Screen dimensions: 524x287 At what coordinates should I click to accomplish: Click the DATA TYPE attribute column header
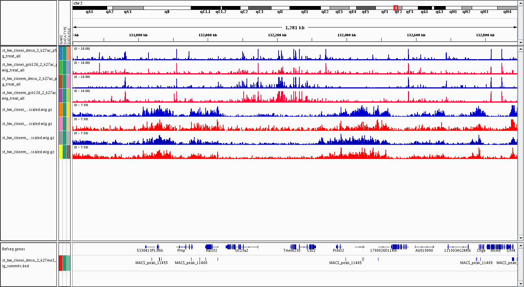tap(65, 35)
